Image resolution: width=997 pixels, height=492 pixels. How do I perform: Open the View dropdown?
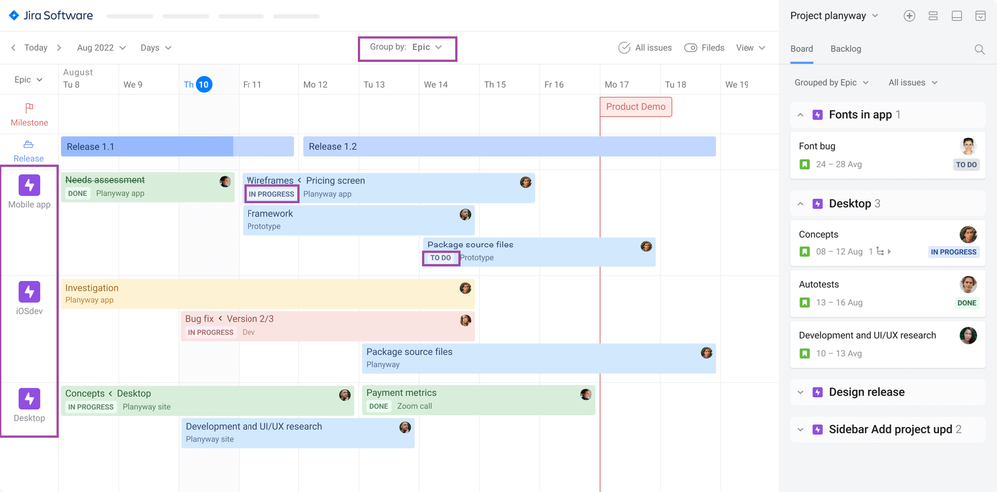[x=750, y=48]
